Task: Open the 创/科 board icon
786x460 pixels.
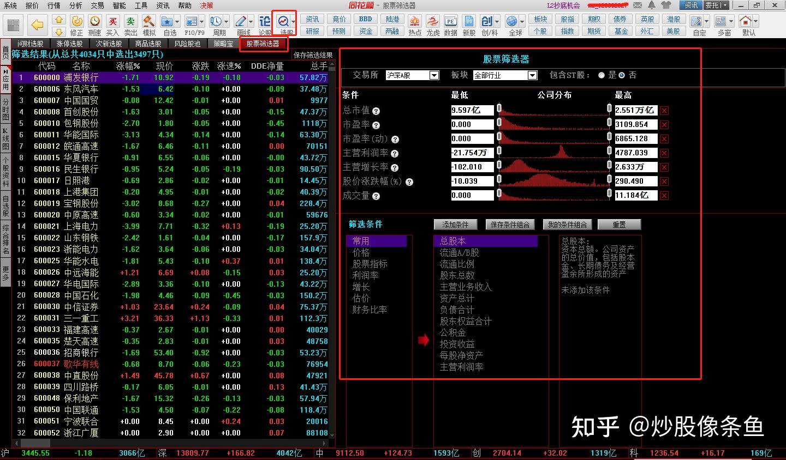Action: (x=487, y=21)
